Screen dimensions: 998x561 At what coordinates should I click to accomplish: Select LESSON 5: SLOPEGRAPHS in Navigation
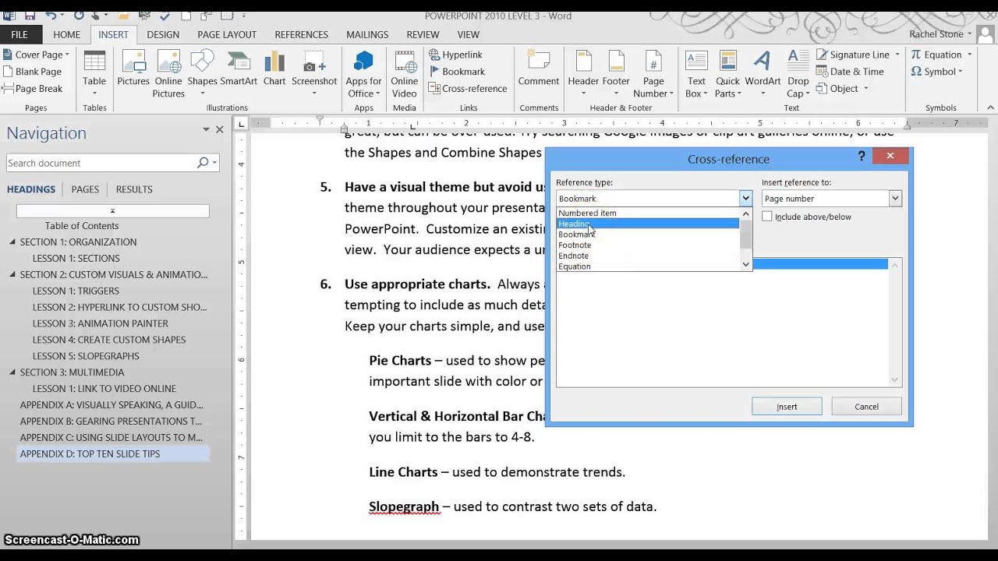86,356
